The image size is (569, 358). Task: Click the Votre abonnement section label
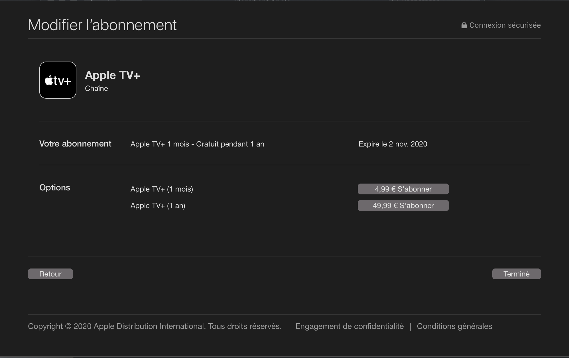pyautogui.click(x=75, y=144)
